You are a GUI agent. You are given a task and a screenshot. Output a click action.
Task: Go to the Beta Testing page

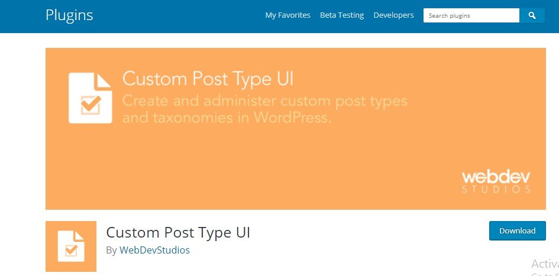342,15
